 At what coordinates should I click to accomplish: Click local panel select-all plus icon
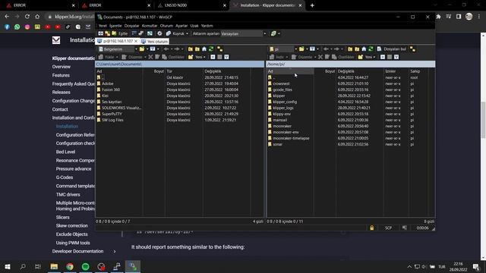tap(213, 57)
